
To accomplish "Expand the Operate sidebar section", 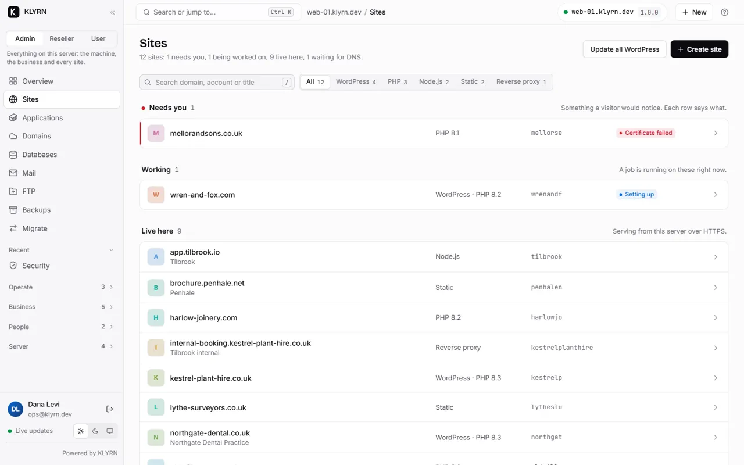I will [x=61, y=287].
